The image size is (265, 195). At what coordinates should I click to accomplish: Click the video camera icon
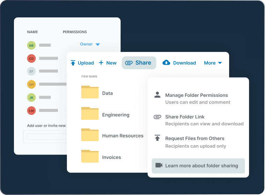tap(159, 165)
